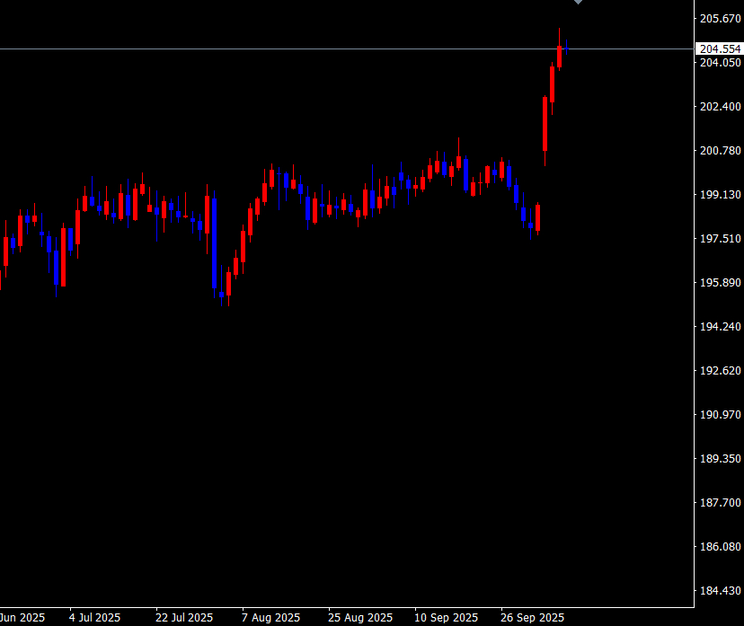Click the 190.970 price scale label

(x=721, y=414)
